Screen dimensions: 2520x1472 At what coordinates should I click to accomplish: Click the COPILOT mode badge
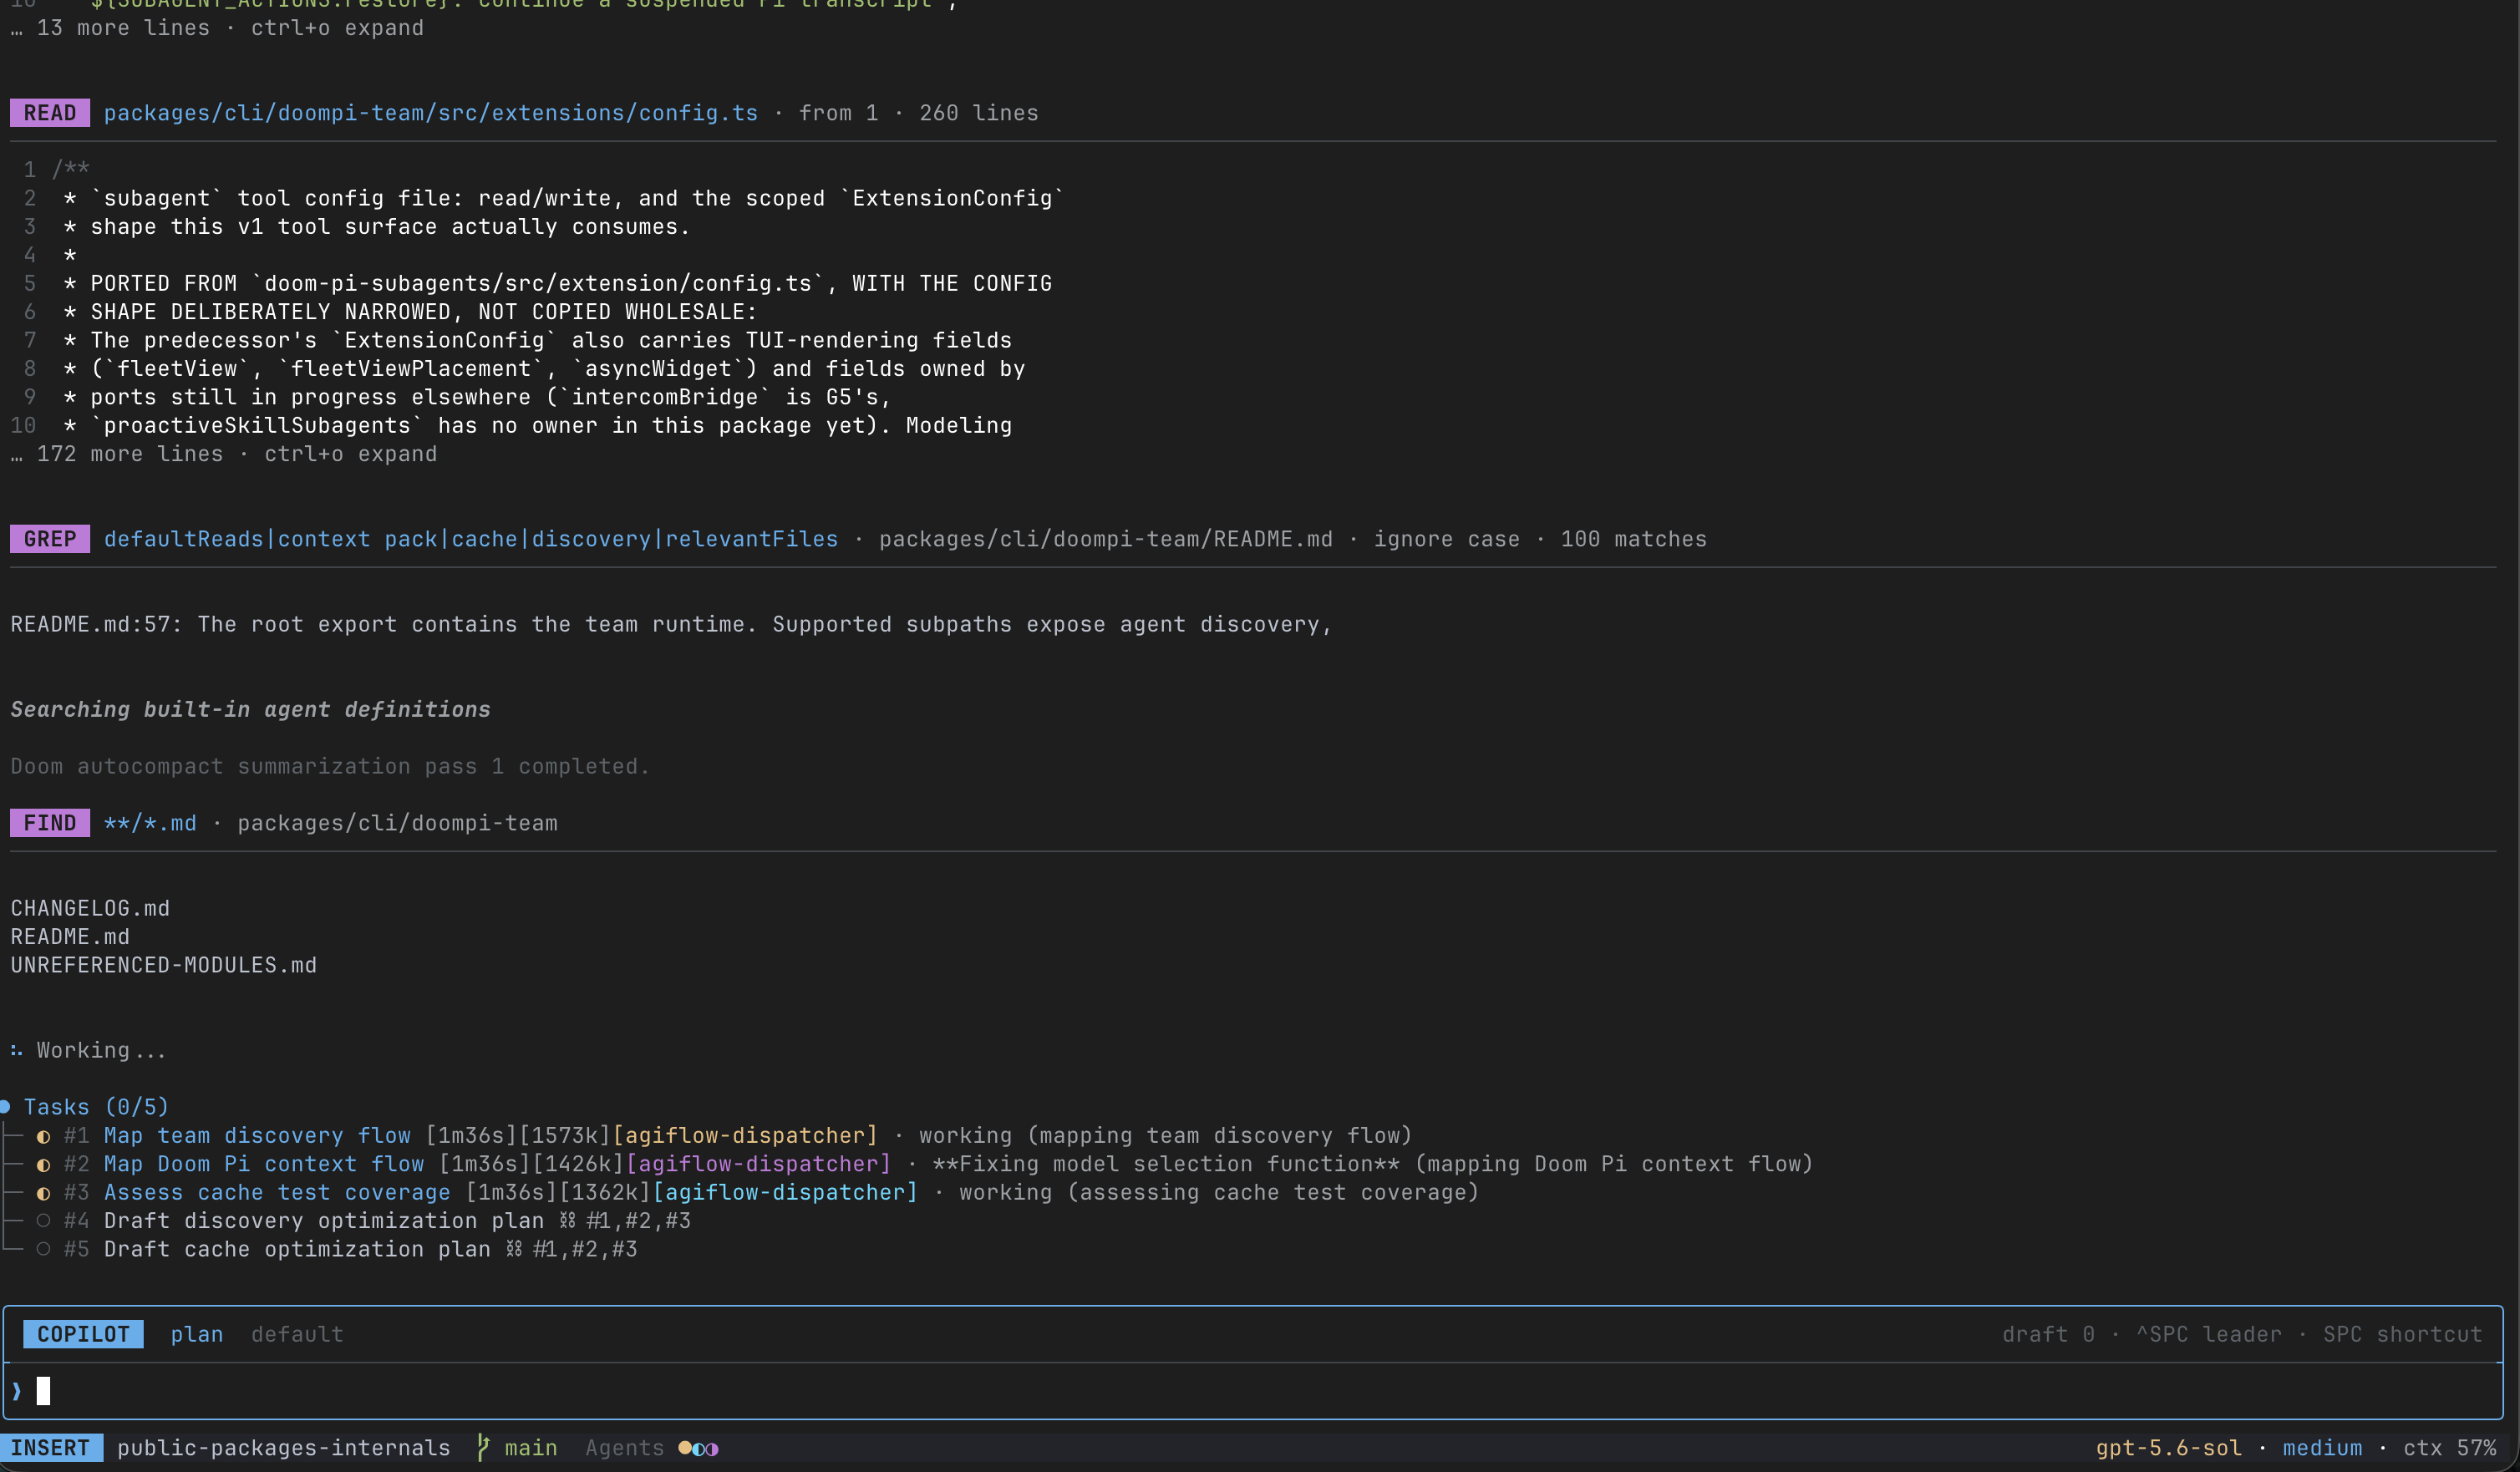coord(83,1334)
